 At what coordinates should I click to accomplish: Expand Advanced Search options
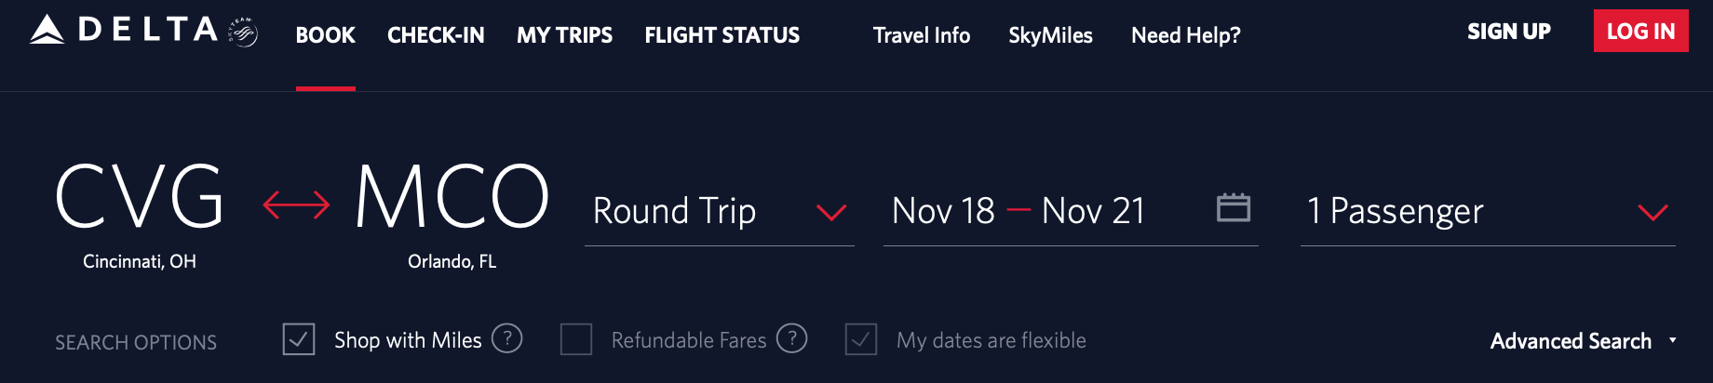(x=1583, y=341)
